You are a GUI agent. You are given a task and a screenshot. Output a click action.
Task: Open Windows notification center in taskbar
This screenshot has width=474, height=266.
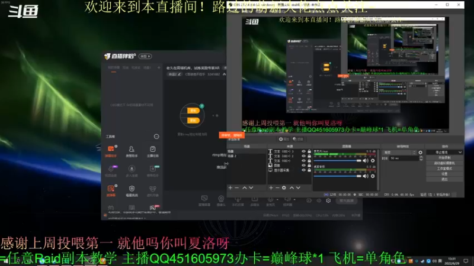(x=466, y=261)
